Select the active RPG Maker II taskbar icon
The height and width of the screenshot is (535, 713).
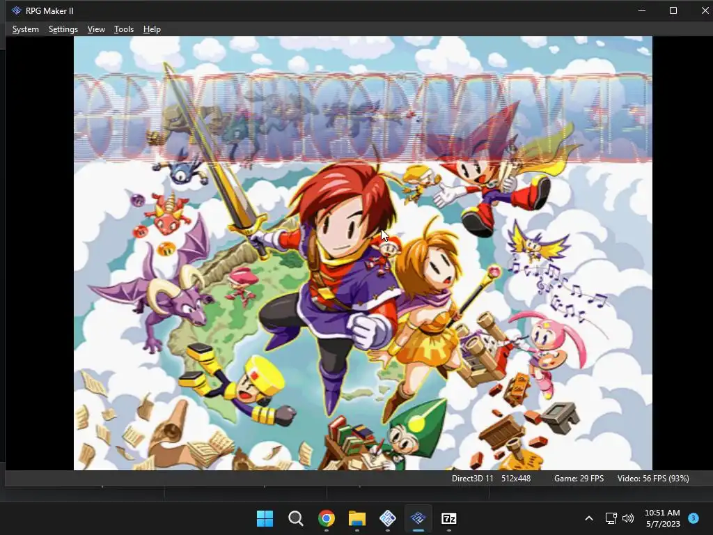(418, 518)
